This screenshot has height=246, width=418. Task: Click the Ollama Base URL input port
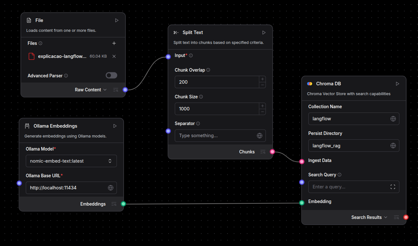(19, 183)
